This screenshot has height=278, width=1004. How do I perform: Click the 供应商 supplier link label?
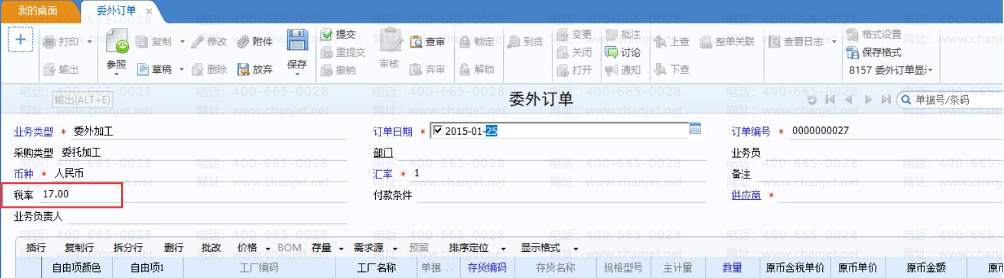[x=746, y=195]
